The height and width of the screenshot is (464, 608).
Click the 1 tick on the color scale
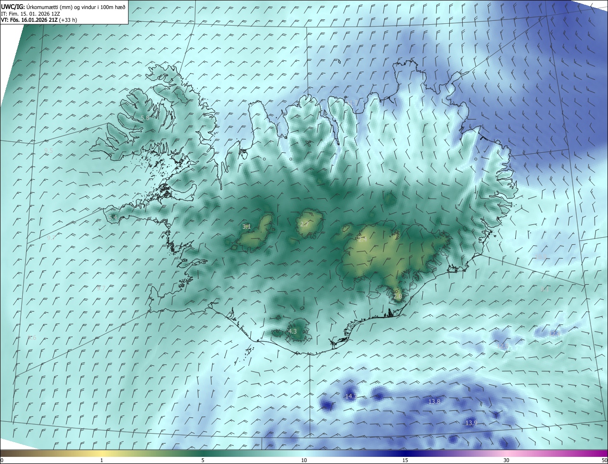coord(102,460)
